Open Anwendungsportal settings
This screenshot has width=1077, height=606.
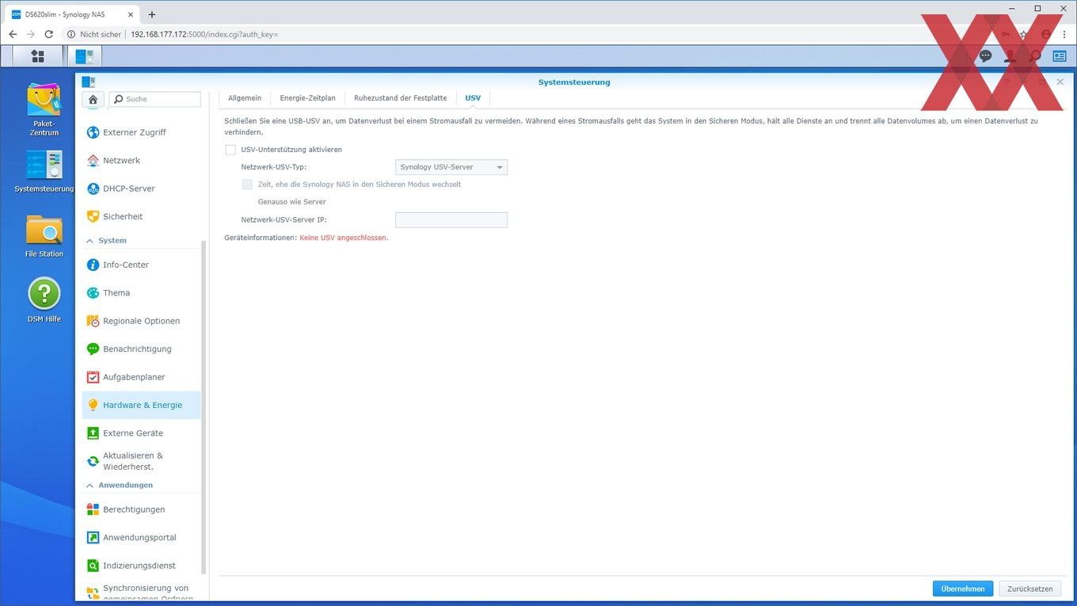coord(141,537)
